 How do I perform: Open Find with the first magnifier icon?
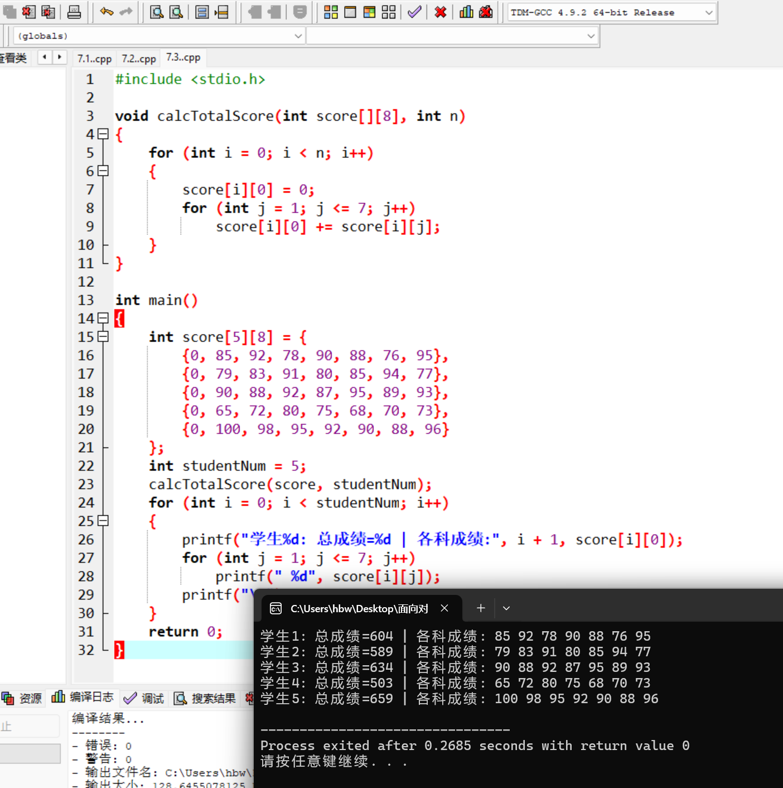[x=157, y=12]
